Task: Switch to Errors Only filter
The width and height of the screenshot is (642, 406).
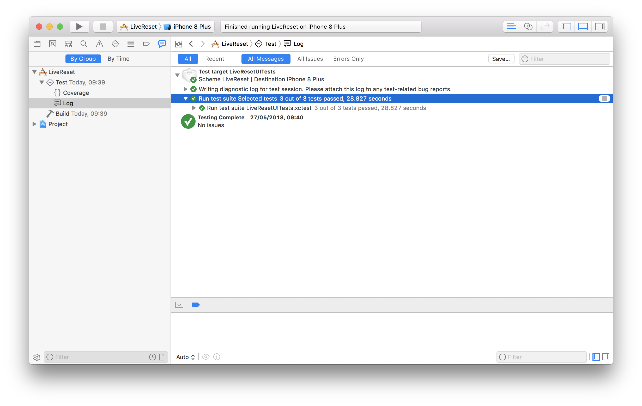Action: [349, 58]
